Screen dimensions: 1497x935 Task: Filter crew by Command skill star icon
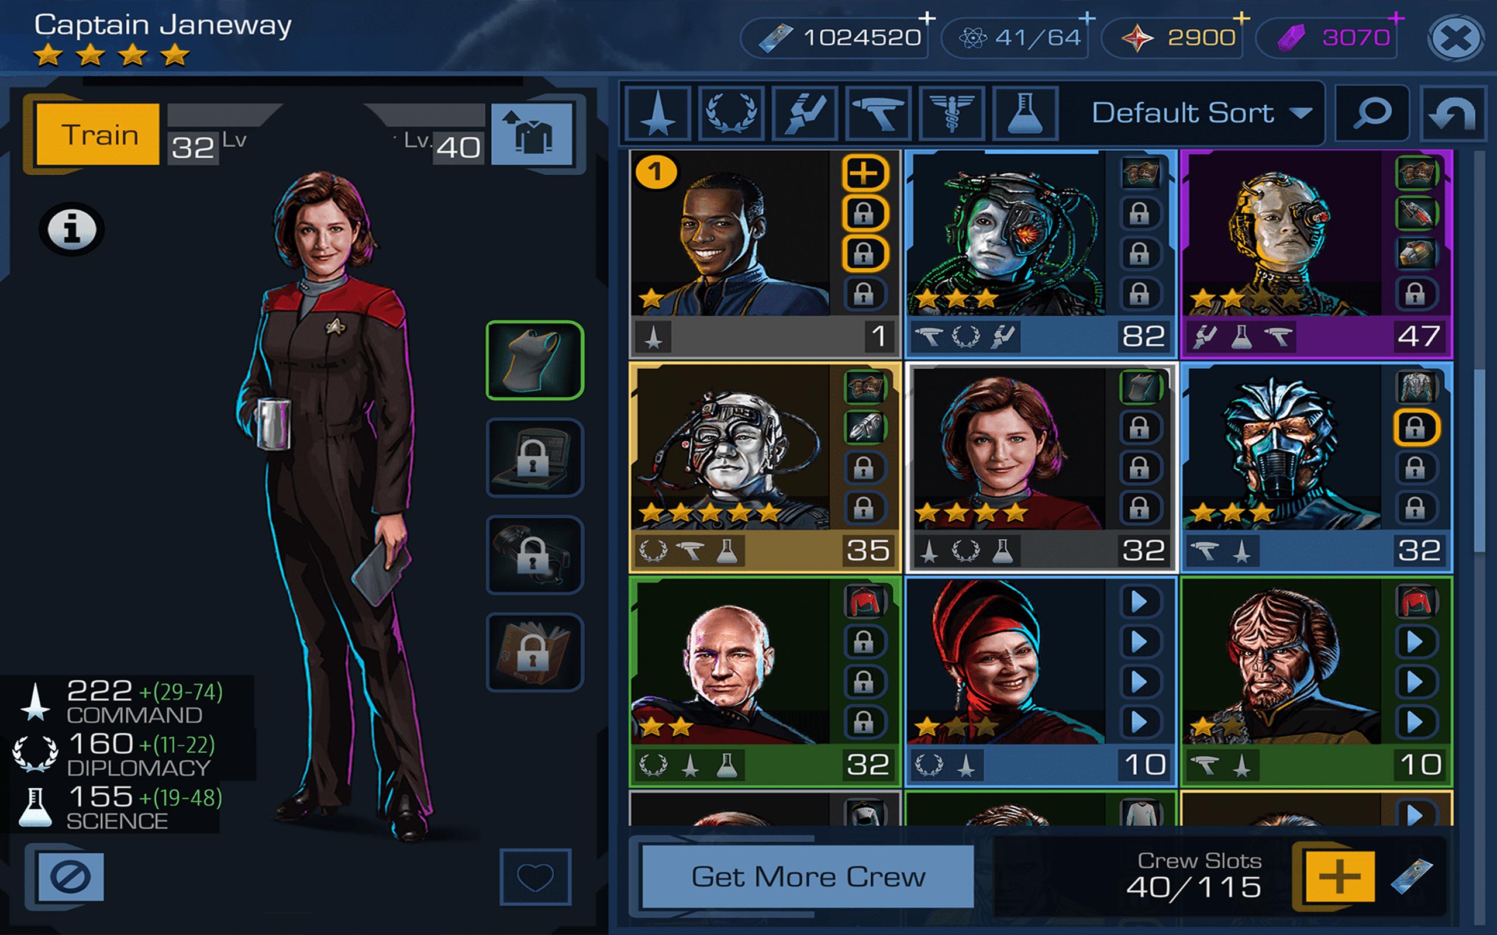(658, 114)
